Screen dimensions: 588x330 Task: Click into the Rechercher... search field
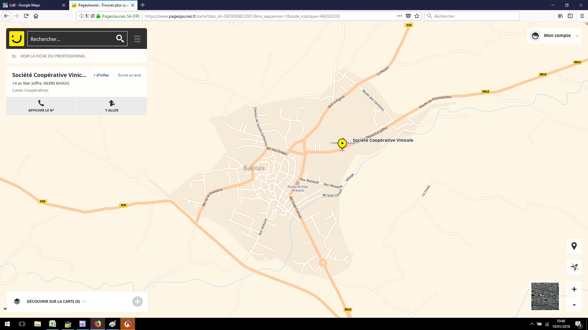70,39
